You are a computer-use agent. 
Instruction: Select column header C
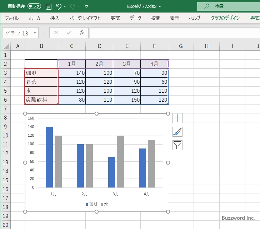point(72,46)
